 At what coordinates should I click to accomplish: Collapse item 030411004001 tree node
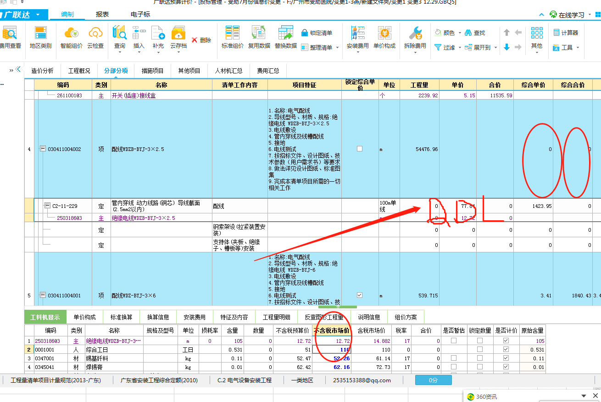pyautogui.click(x=43, y=295)
